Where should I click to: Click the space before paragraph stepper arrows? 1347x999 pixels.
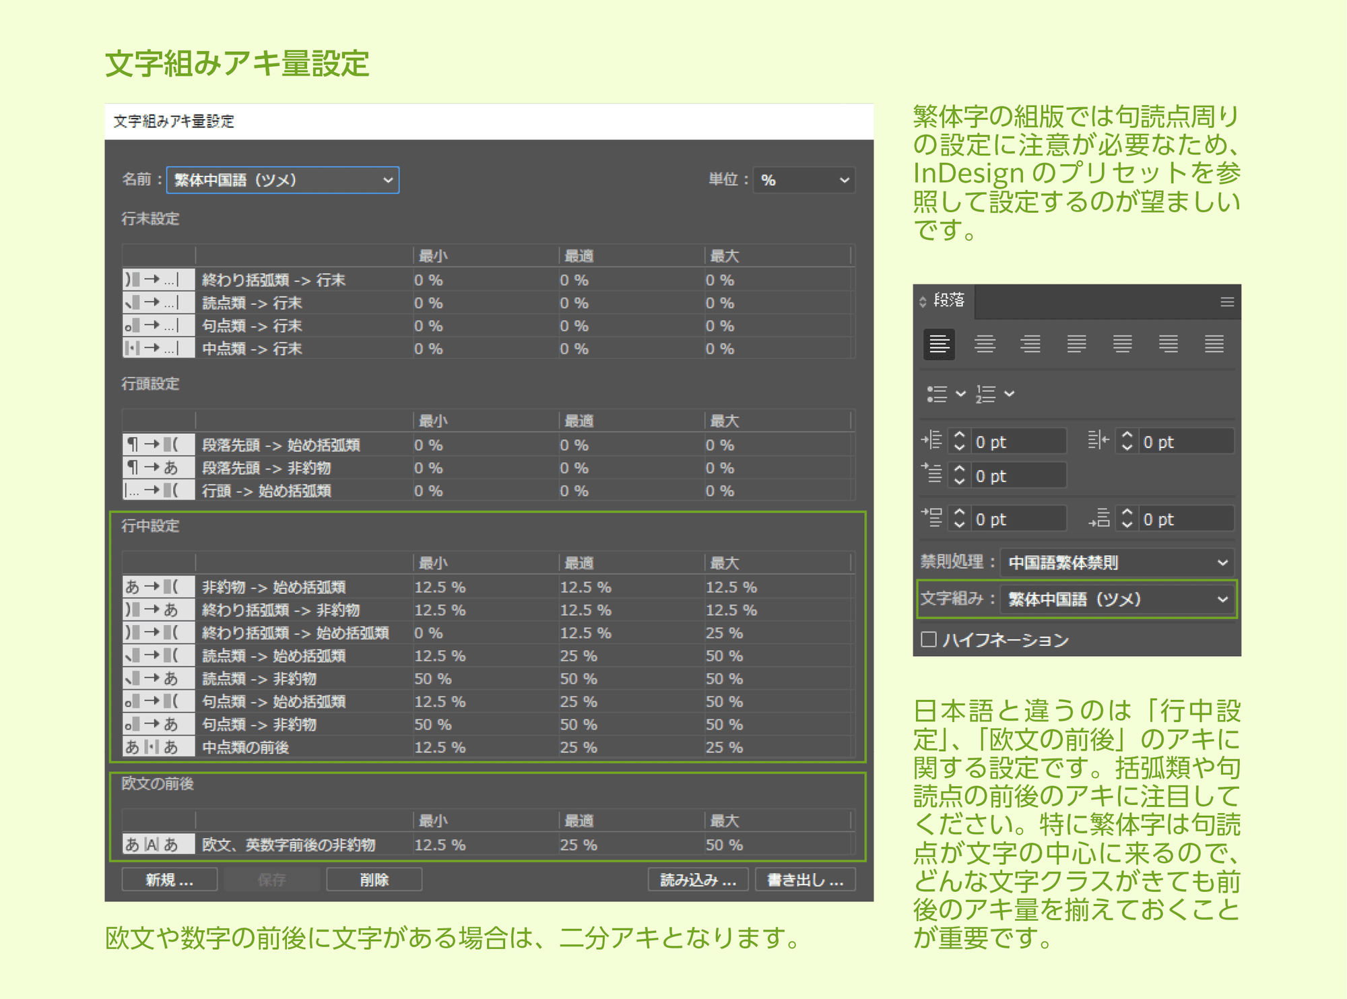960,519
